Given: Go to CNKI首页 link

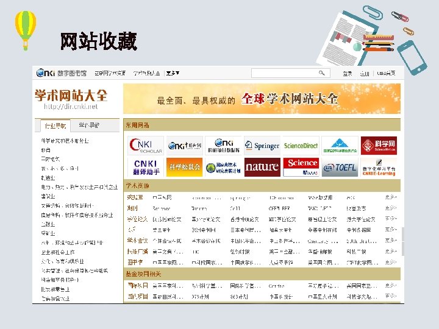Looking at the screenshot, I should [x=386, y=73].
